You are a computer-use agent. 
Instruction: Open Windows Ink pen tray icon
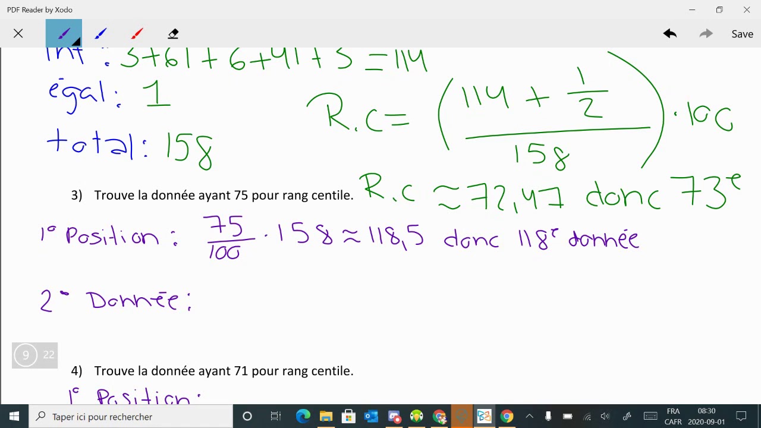coord(627,417)
